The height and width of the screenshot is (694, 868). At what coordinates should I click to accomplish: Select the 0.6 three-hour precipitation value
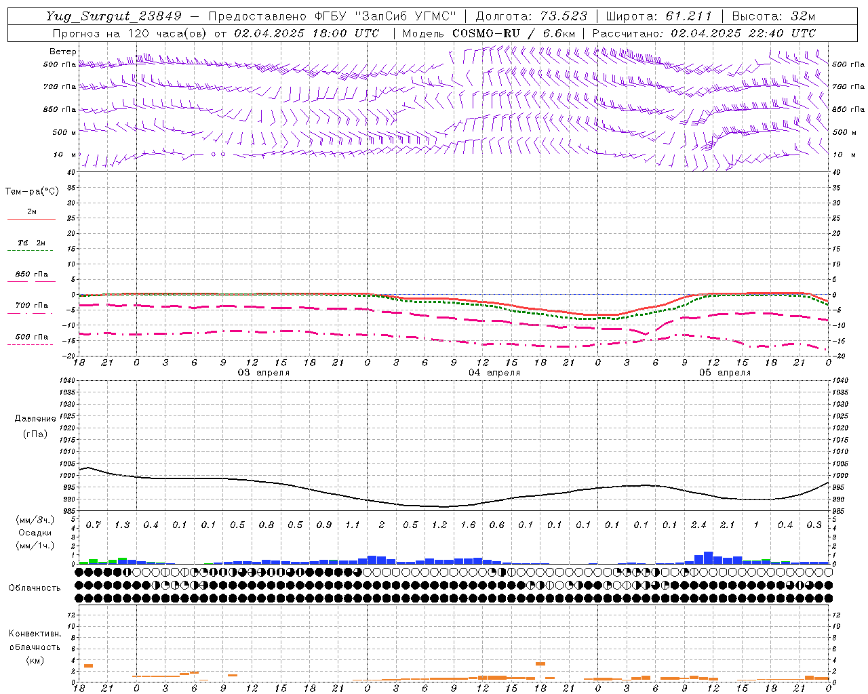click(497, 525)
